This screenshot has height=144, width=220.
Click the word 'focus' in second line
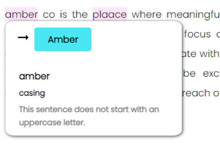pyautogui.click(x=198, y=34)
